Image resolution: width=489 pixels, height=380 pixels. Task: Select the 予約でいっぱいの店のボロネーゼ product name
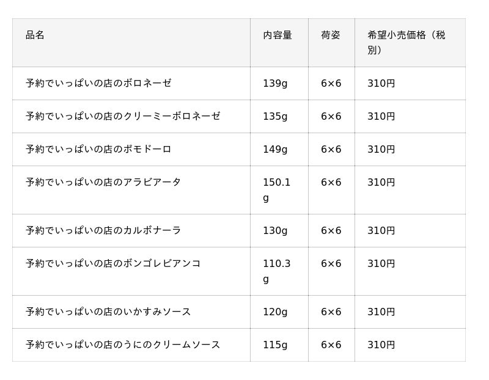[x=98, y=83]
